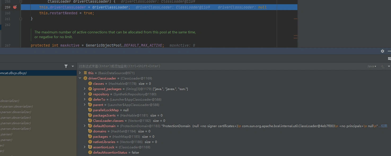This screenshot has height=156, width=391.
Task: Toggle the fold marker on line 258
Action: coord(21,2)
